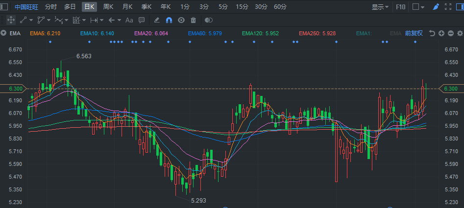Select the Gann/Fibonacci box tool
The width and height of the screenshot is (464, 208).
tap(76, 20)
